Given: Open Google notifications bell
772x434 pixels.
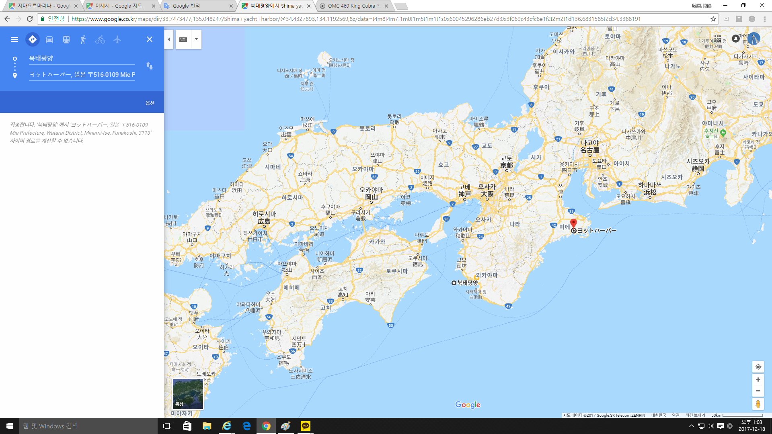Looking at the screenshot, I should click(x=736, y=39).
